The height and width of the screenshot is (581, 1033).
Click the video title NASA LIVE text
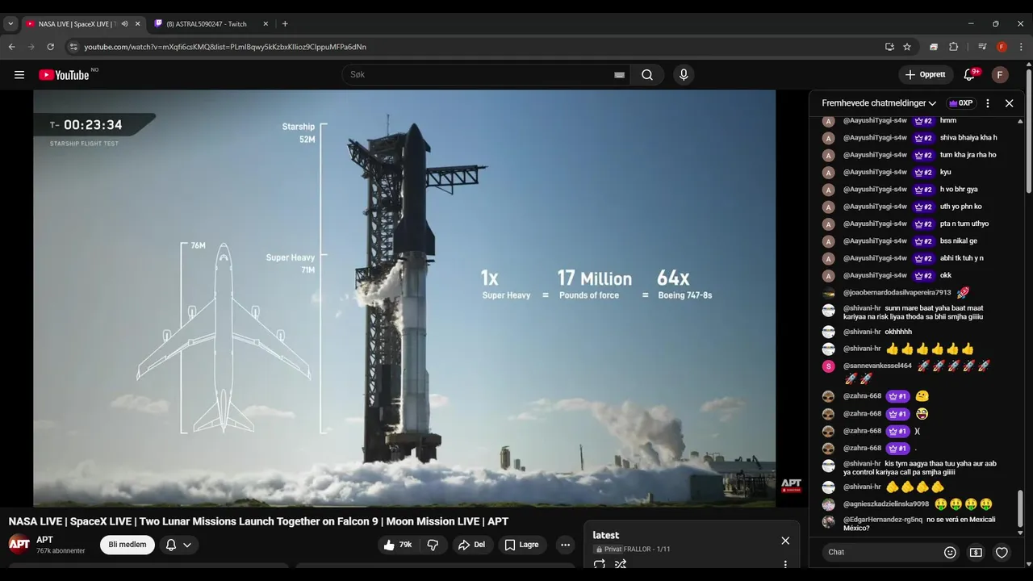(x=258, y=521)
